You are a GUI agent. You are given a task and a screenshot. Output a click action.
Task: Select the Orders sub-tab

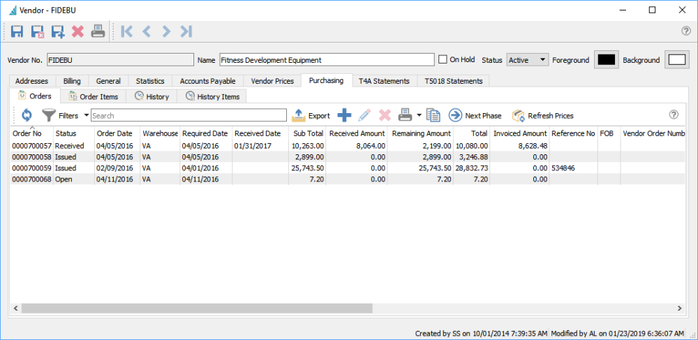point(34,96)
